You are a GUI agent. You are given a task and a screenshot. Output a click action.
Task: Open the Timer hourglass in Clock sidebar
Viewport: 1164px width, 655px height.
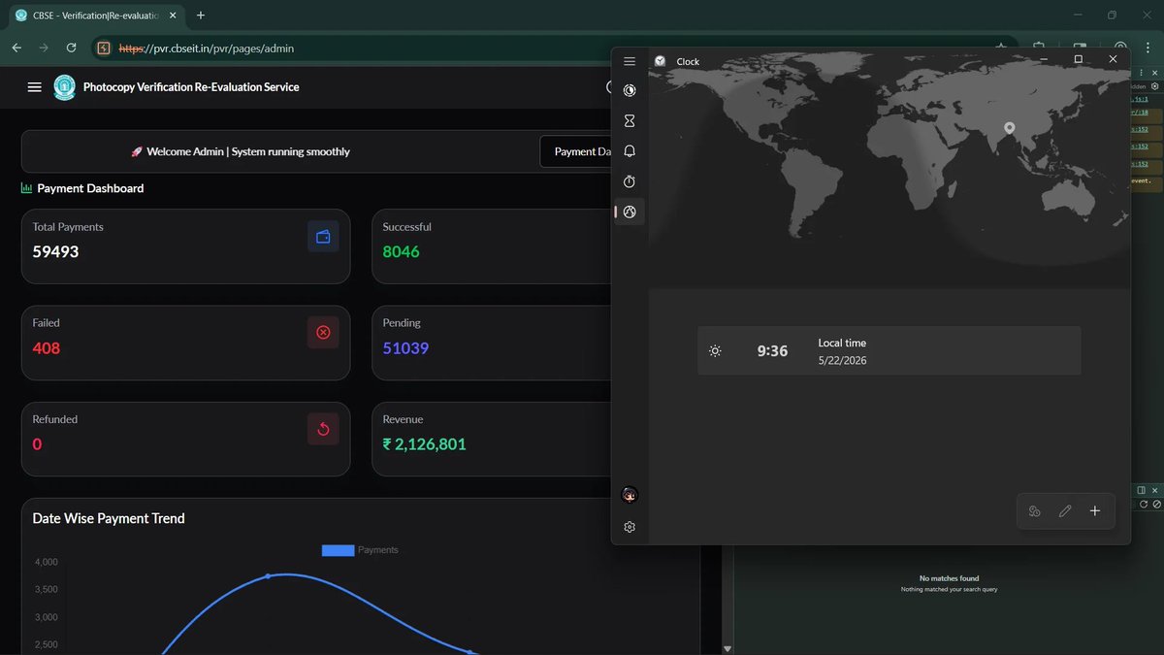pyautogui.click(x=630, y=121)
